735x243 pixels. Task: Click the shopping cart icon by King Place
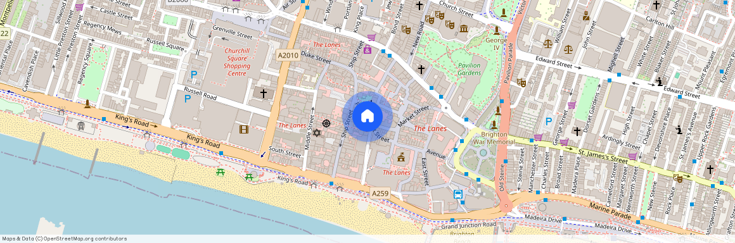(371, 37)
